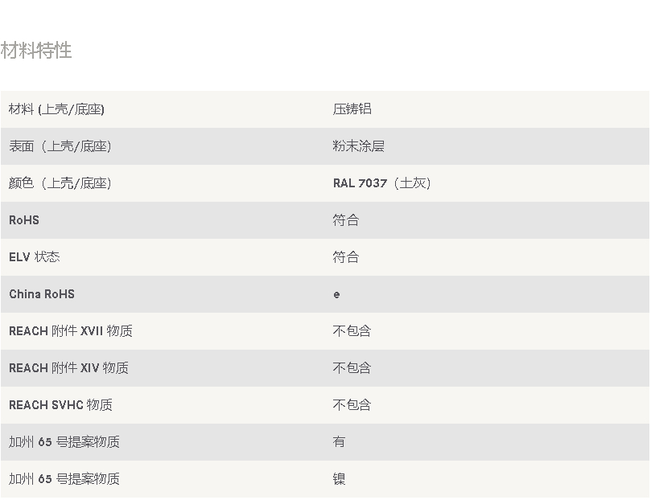651x500 pixels.
Task: Click the ELV 状态 row label
Action: point(35,257)
